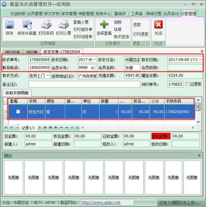
Task: Open the 取衣方式 dropdown
Action: coord(48,76)
